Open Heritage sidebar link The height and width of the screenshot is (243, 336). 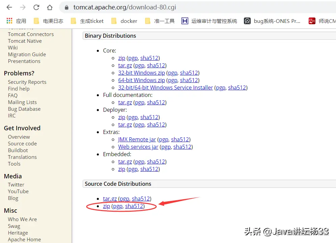18,233
